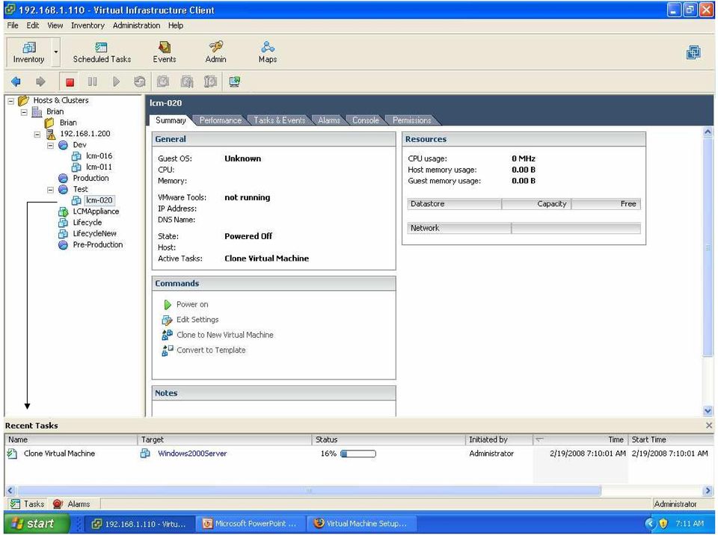718x535 pixels.
Task: Click the Windows2000Server target link
Action: (192, 454)
